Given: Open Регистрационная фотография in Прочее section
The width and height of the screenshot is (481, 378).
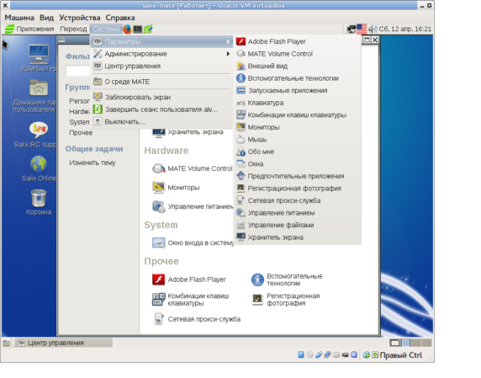Looking at the screenshot, I should pyautogui.click(x=286, y=300).
